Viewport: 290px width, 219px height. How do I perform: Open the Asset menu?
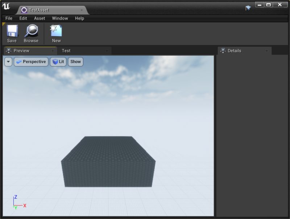pyautogui.click(x=39, y=18)
